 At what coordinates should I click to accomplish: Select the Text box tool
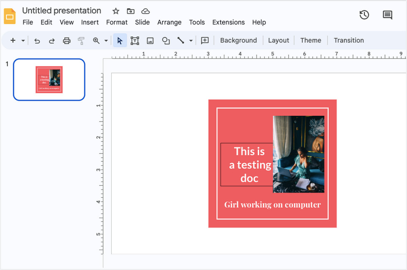point(135,41)
